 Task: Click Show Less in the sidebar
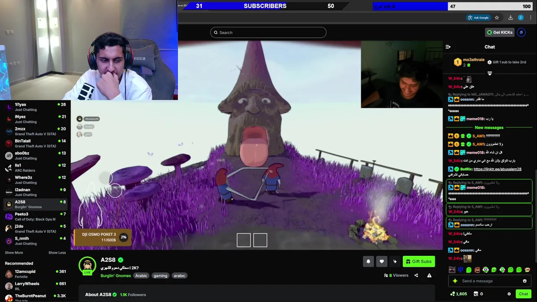point(57,253)
